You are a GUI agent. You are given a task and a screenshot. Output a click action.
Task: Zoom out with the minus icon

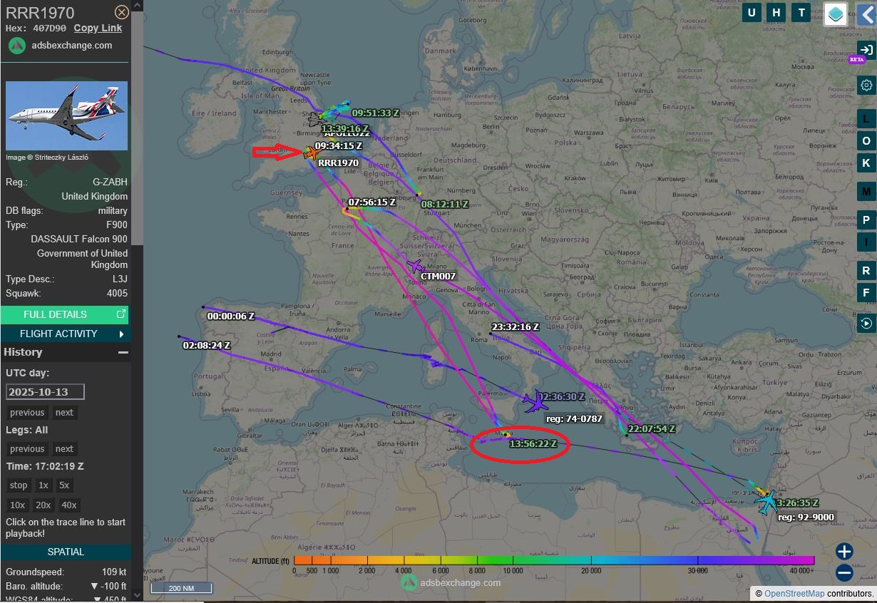pos(844,572)
